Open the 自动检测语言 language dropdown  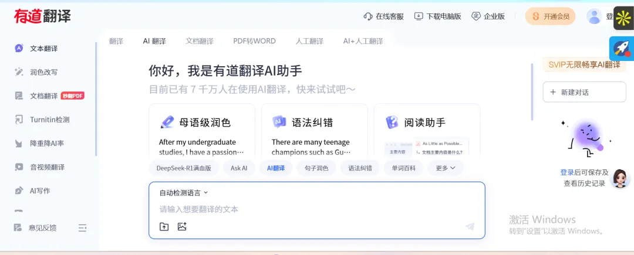tap(184, 193)
